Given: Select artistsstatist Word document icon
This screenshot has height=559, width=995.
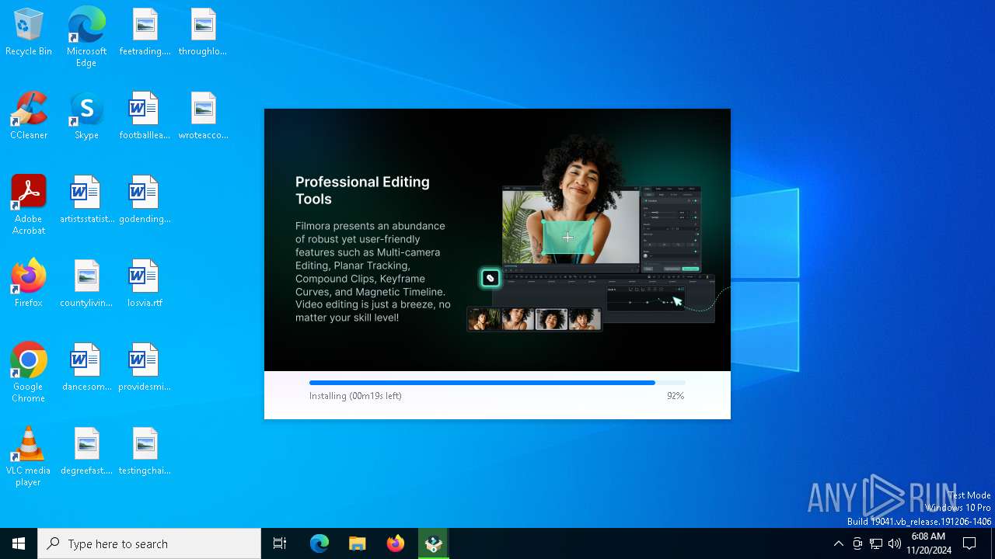Looking at the screenshot, I should (x=86, y=200).
